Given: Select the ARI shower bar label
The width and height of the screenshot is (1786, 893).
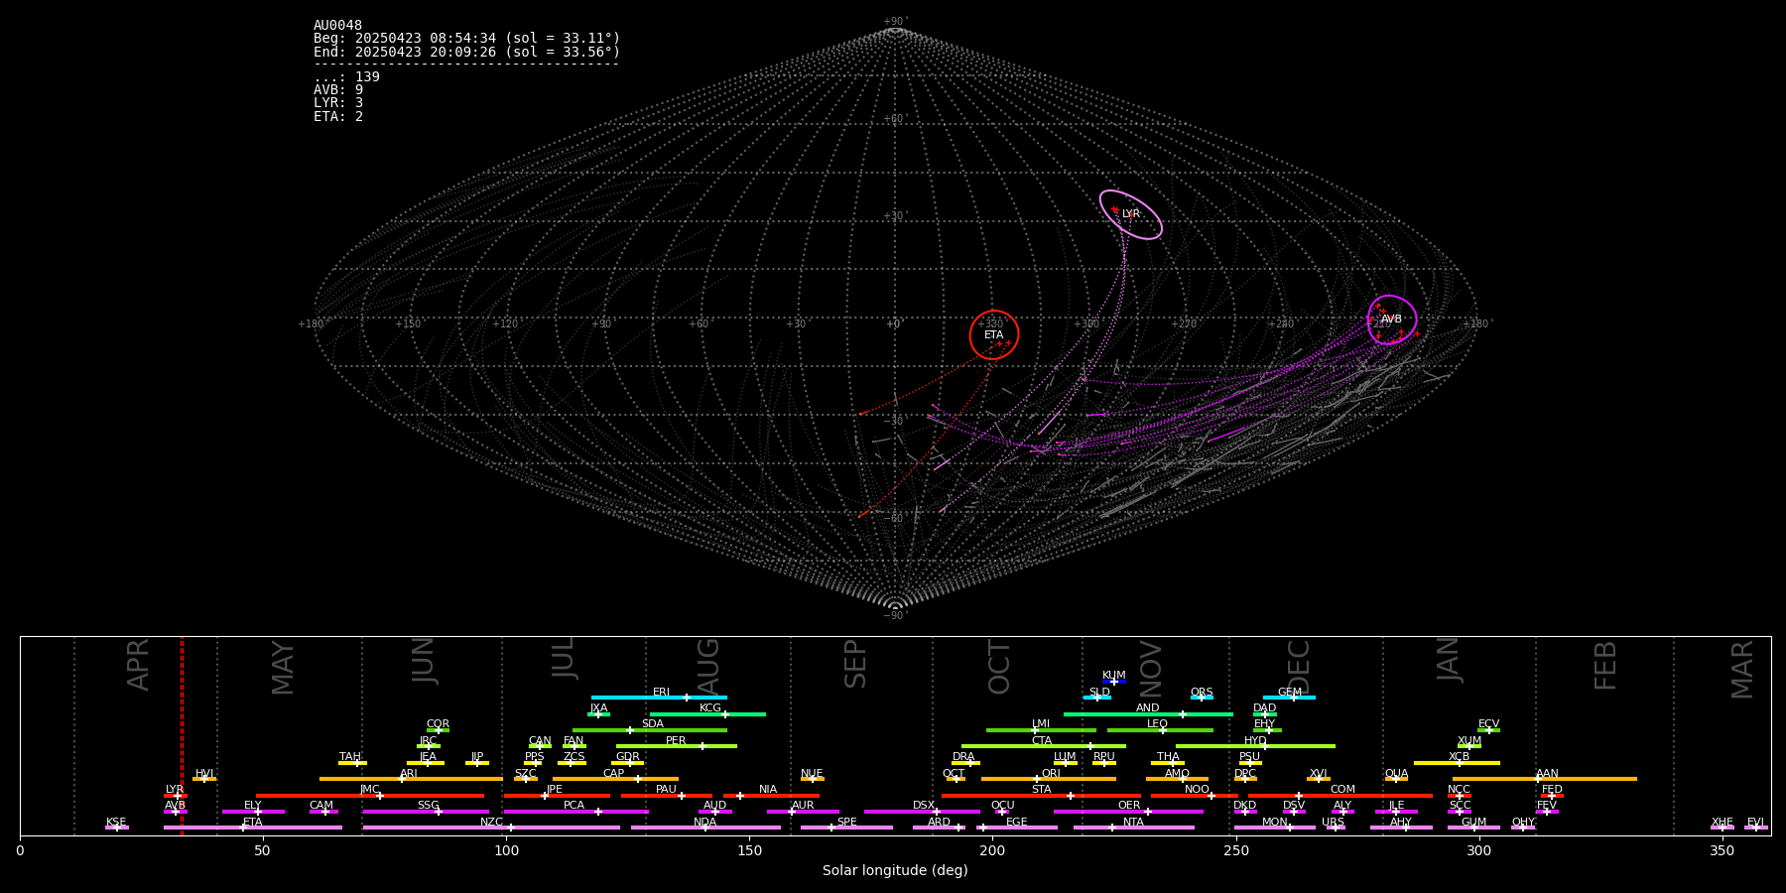Looking at the screenshot, I should tap(409, 774).
